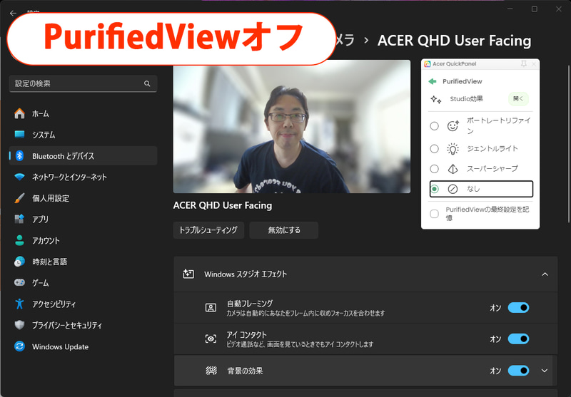Click the privacy shield icon
The width and height of the screenshot is (571, 397).
pos(19,325)
